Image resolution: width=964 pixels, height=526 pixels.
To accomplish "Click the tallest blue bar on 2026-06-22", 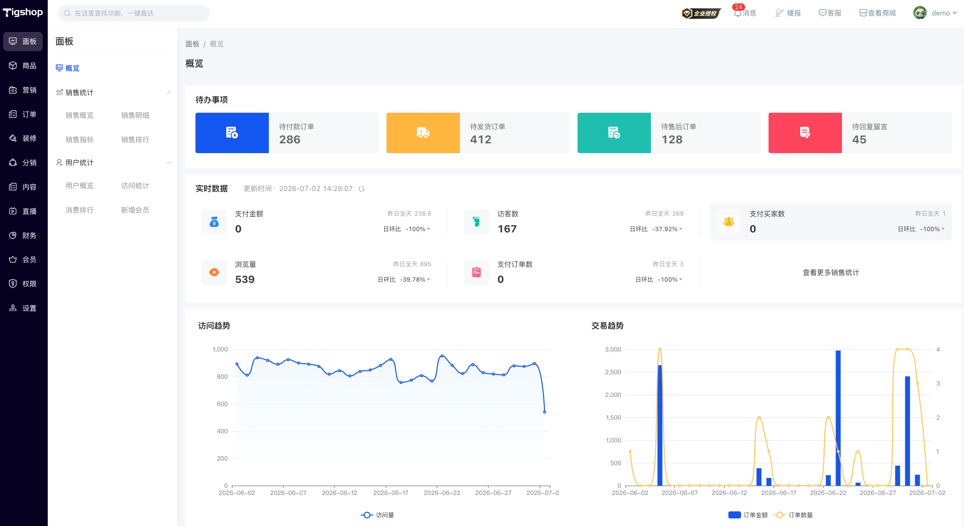I will (838, 418).
